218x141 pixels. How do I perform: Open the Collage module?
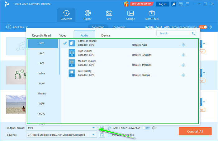[x=130, y=15]
